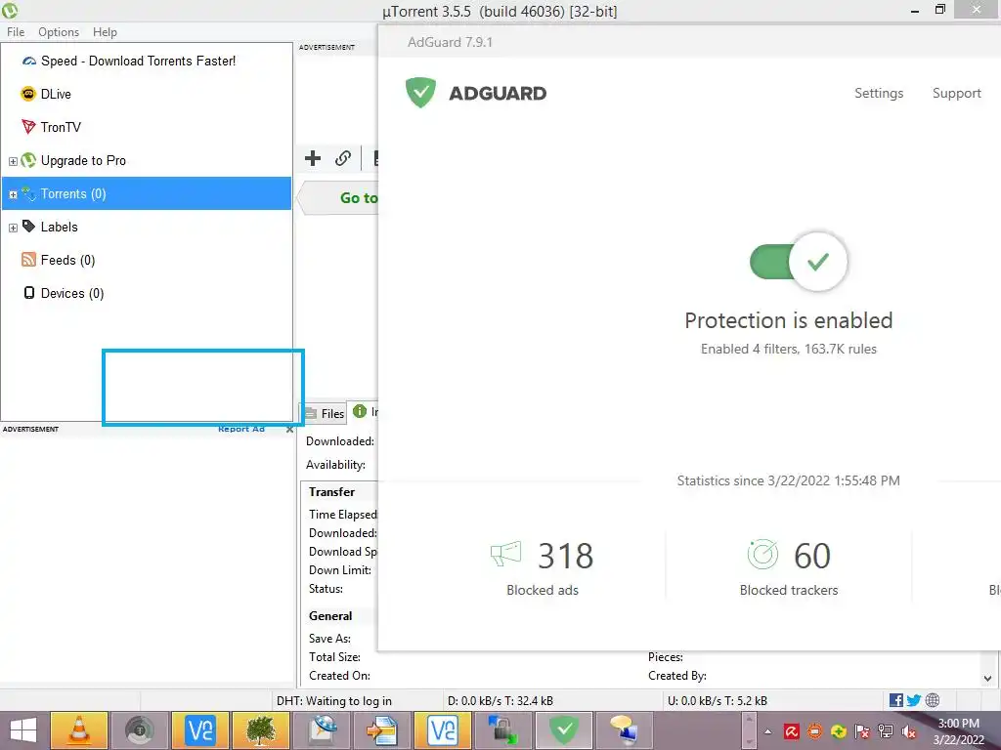The image size is (1001, 750).
Task: Open the Options menu
Action: pyautogui.click(x=59, y=32)
